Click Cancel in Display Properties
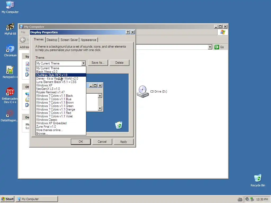This screenshot has height=203, width=271. click(102, 142)
